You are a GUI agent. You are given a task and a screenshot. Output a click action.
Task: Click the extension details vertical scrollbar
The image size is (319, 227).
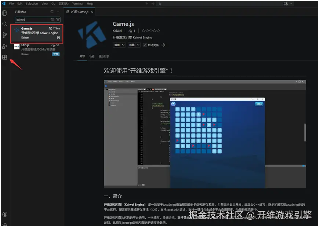pyautogui.click(x=305, y=132)
